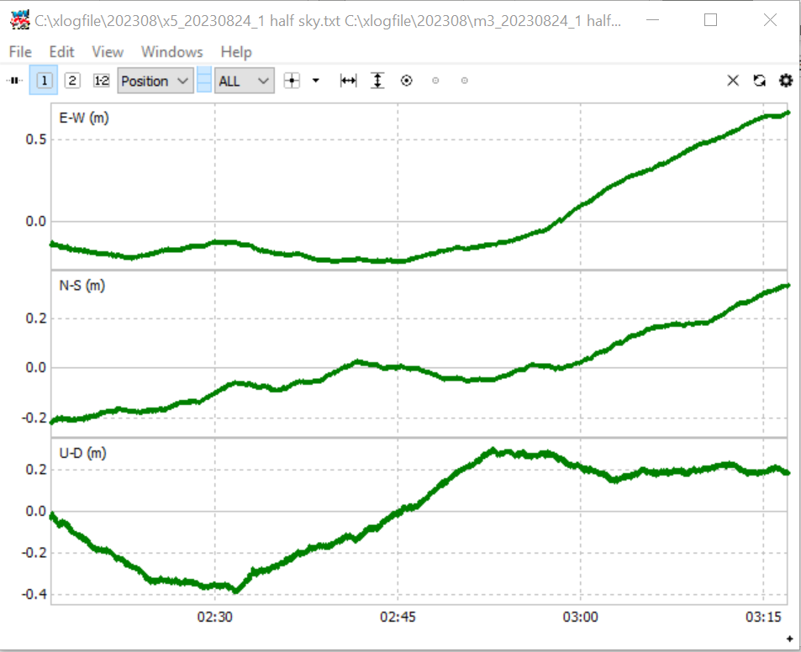Open the Help menu

click(x=236, y=52)
